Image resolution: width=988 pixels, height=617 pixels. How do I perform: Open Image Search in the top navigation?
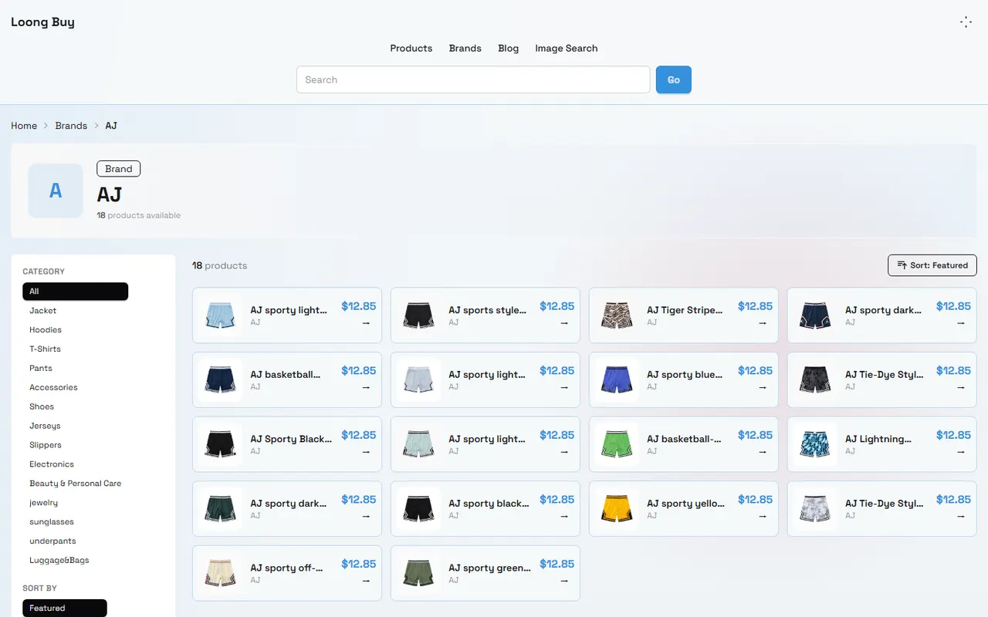[x=567, y=48]
